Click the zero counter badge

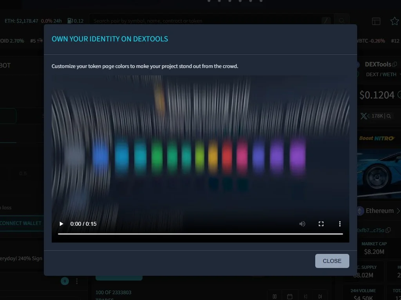[x=65, y=281]
